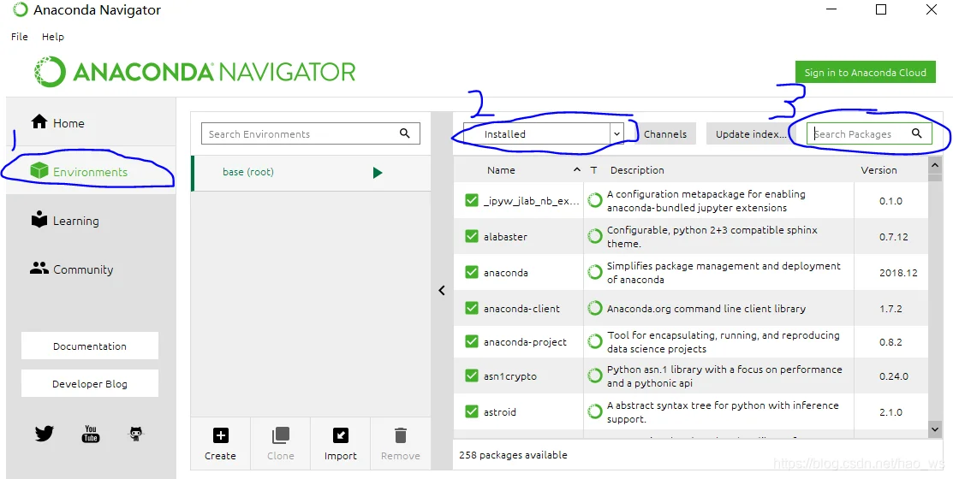Toggle the anaconda-project package checkbox

click(x=472, y=341)
